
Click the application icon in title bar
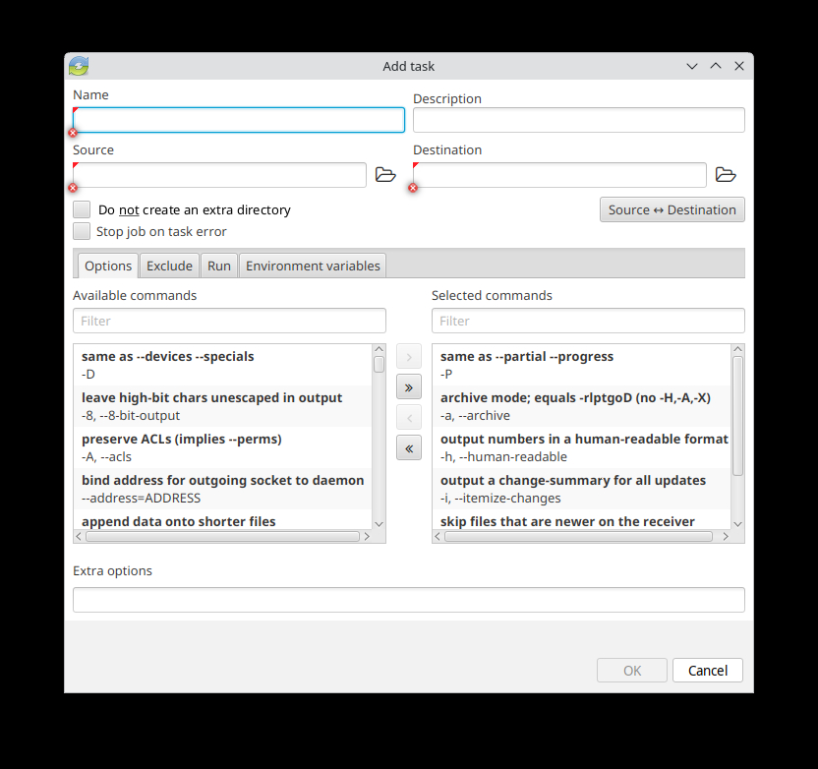(79, 66)
